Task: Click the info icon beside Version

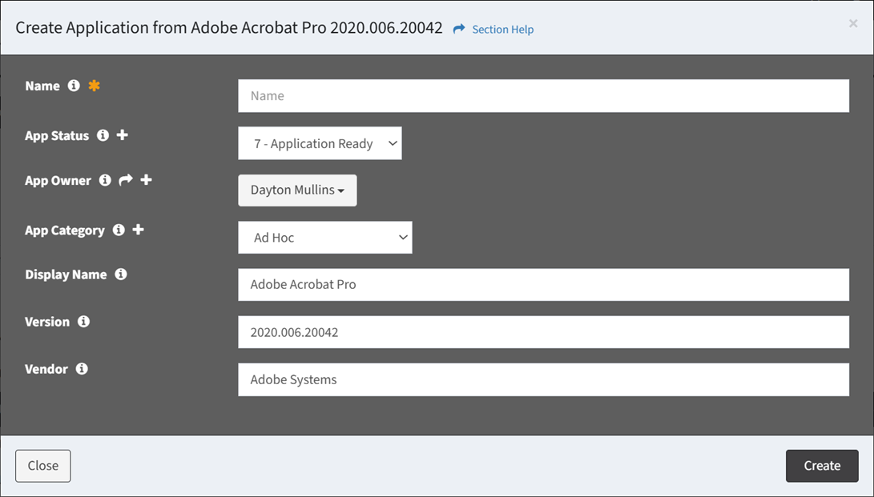Action: (83, 321)
